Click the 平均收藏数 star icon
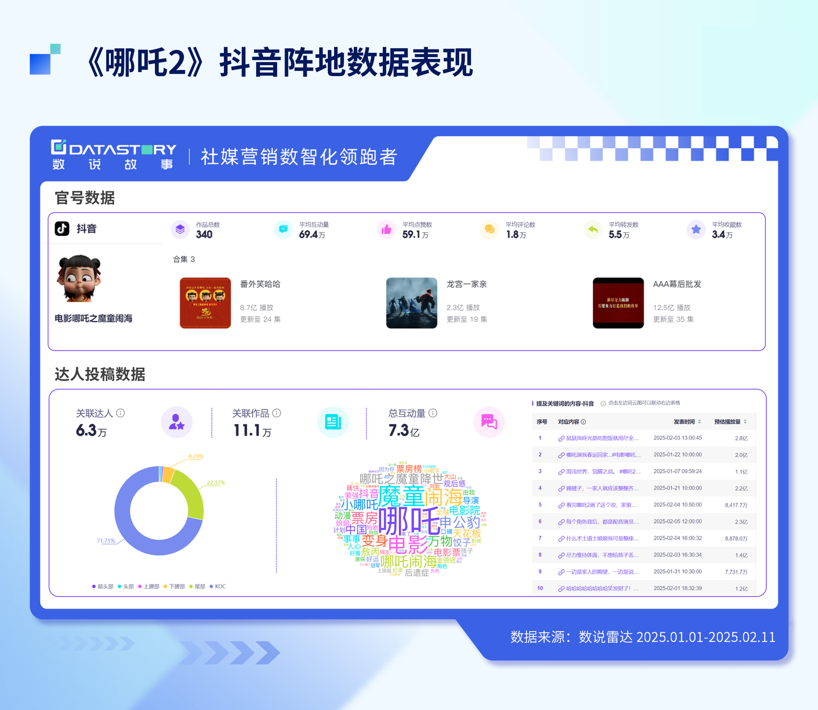 (696, 229)
